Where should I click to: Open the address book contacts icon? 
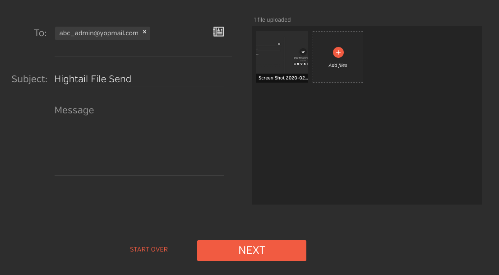click(x=218, y=32)
